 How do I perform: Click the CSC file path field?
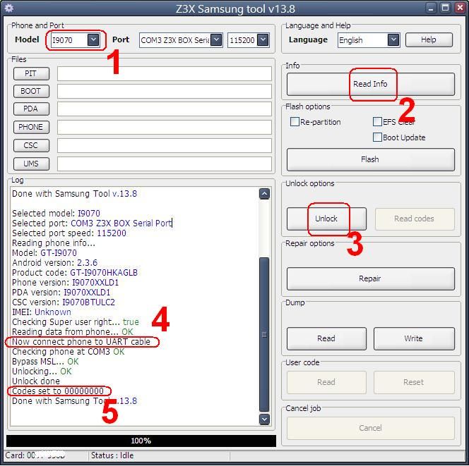coord(164,145)
